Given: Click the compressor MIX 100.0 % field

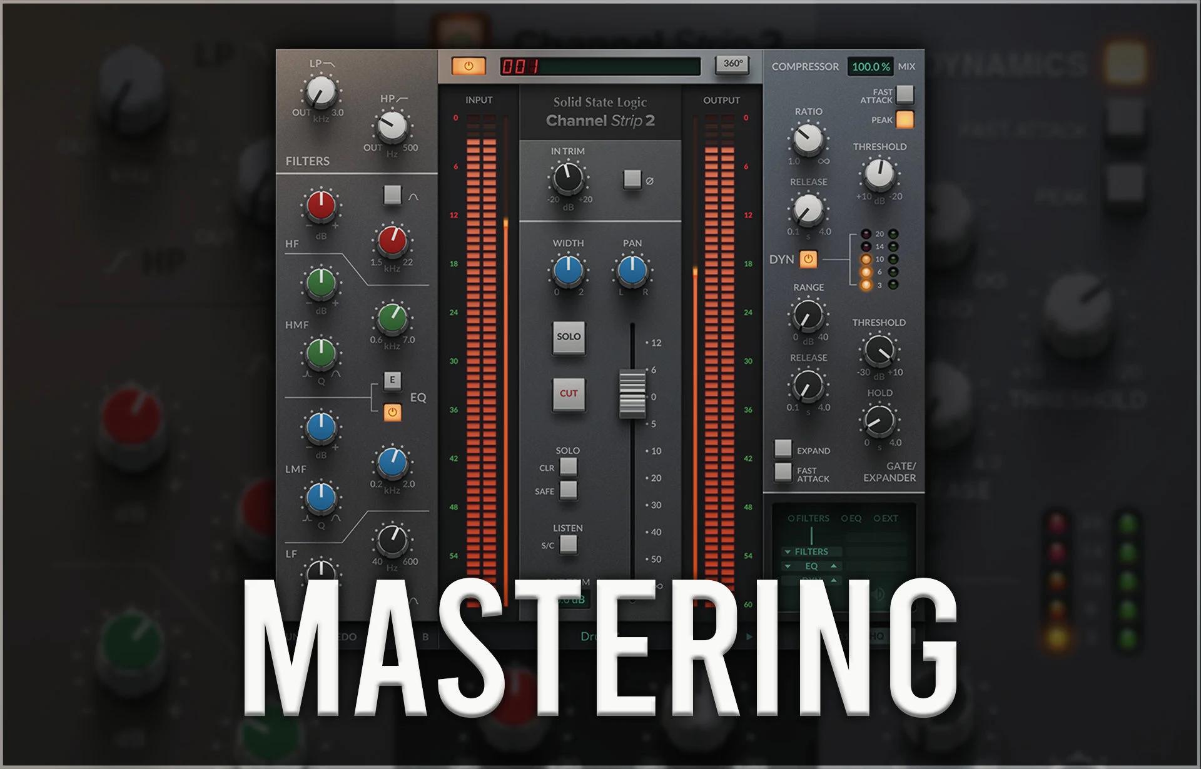Looking at the screenshot, I should point(870,66).
